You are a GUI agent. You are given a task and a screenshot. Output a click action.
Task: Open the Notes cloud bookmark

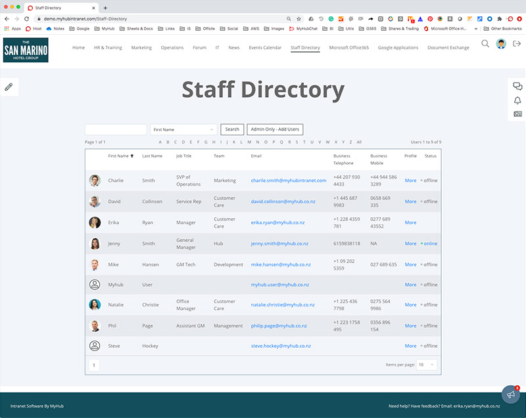click(x=55, y=28)
